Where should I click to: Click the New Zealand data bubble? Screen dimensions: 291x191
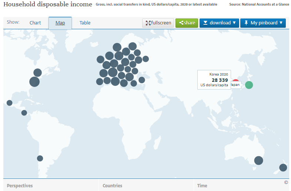tap(283, 167)
